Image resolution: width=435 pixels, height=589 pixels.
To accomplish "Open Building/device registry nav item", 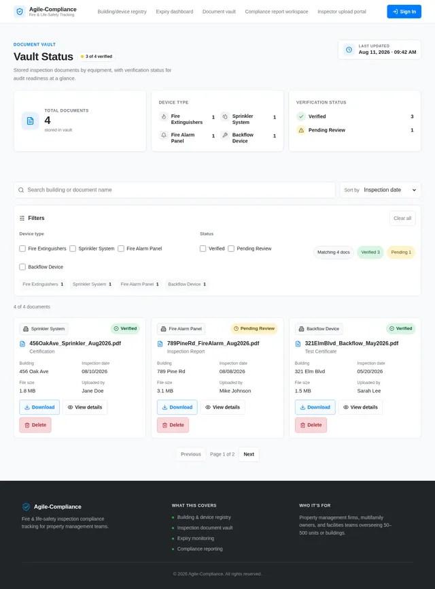I will (x=122, y=12).
